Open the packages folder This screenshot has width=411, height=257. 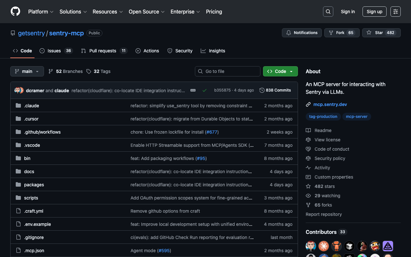[34, 185]
